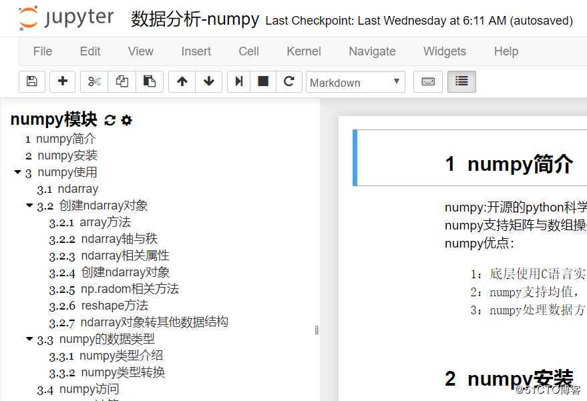Paste cells below
Viewport: 587px width, 401px height.
pyautogui.click(x=150, y=81)
